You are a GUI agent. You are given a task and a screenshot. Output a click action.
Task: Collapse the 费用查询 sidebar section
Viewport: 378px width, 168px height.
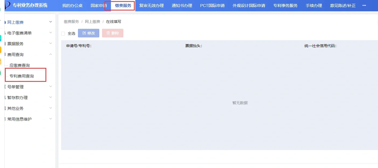[x=51, y=54]
